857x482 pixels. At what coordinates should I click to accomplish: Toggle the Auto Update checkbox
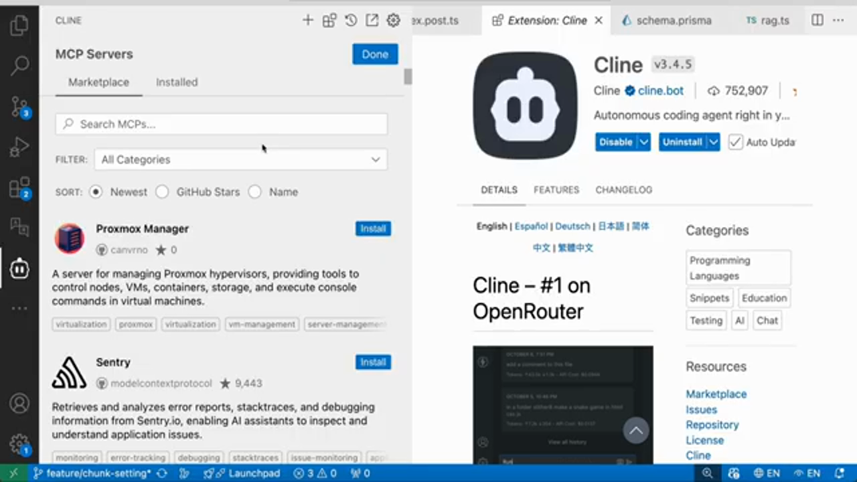click(x=735, y=142)
